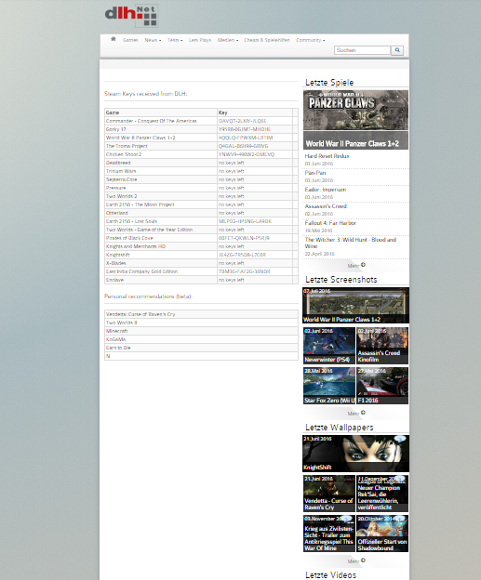Open the dlh.Net logo
Screen dimensions: 481x580
point(131,16)
